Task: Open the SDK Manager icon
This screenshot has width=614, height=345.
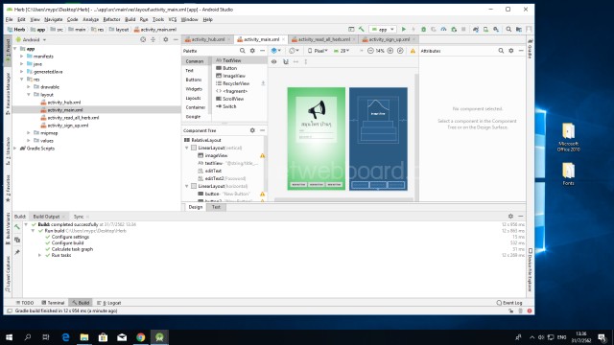Action: tap(496, 30)
